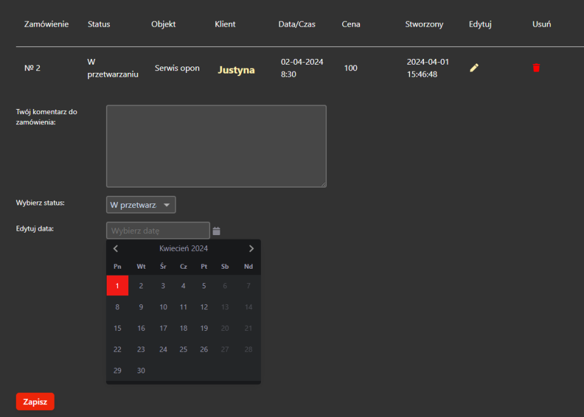The height and width of the screenshot is (417, 584).
Task: Go to next month in calendar
Action: coord(251,248)
